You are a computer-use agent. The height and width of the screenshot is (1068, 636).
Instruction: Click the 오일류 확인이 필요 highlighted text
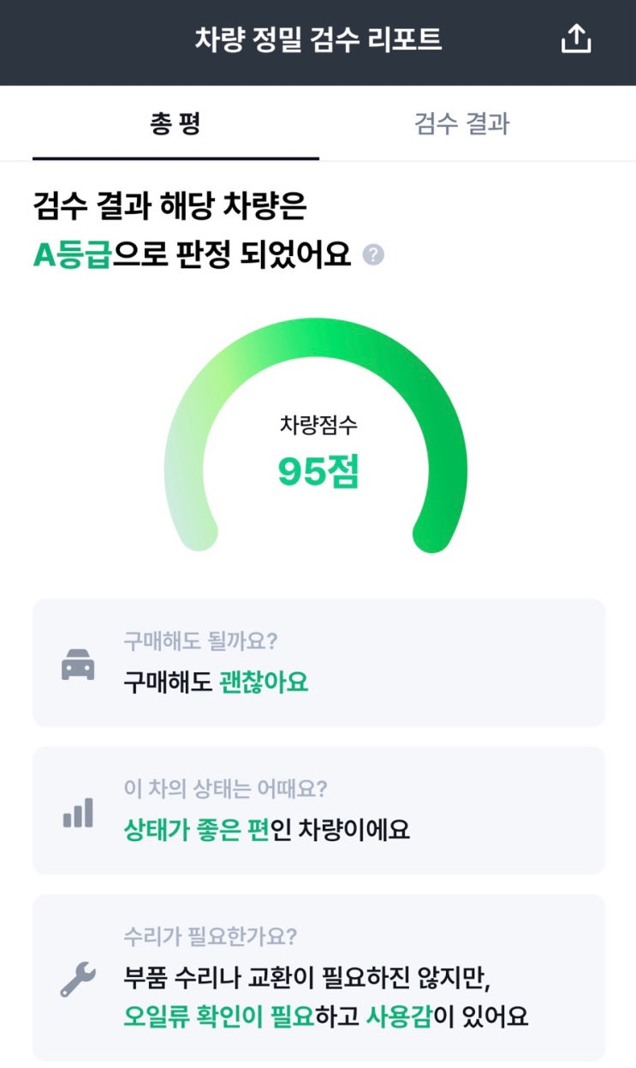218,1017
